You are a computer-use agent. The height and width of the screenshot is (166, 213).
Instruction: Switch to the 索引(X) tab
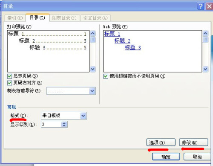click(15, 18)
